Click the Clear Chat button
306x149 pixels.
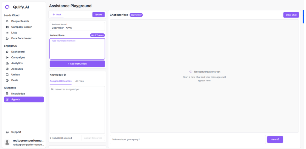(x=291, y=15)
